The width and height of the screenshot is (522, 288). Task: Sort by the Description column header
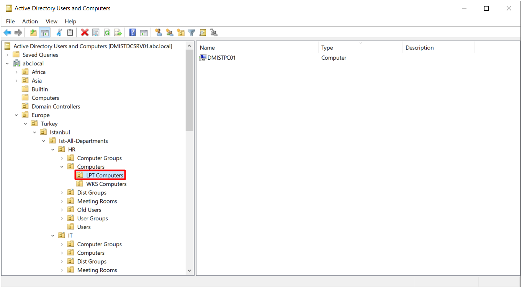tap(439, 48)
